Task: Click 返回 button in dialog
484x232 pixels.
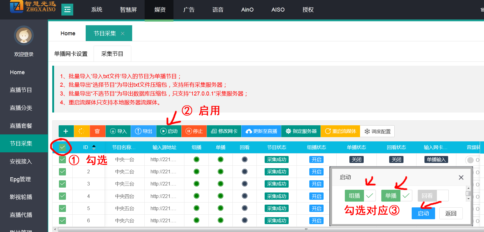Action: (451, 213)
